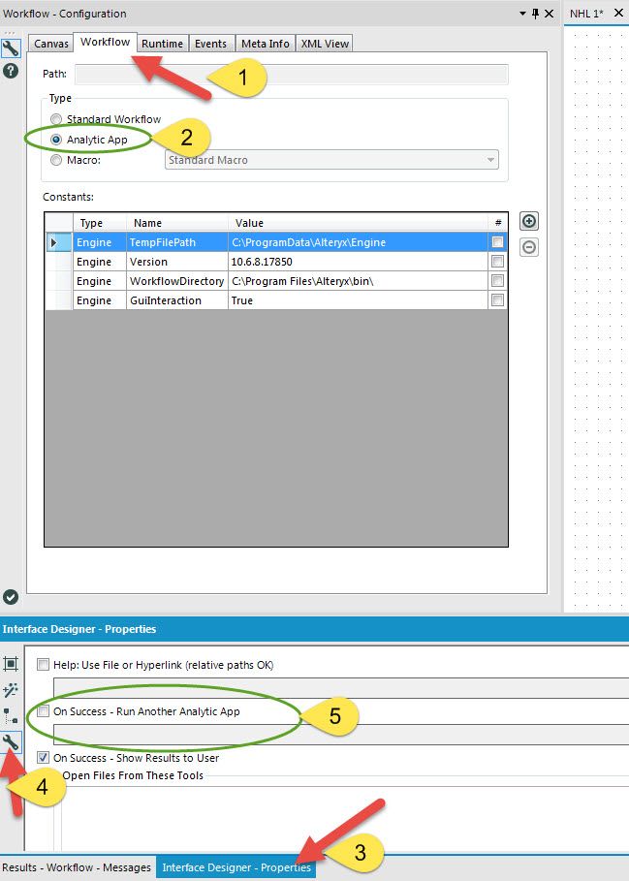
Task: Open the Meta Info tab
Action: click(266, 44)
